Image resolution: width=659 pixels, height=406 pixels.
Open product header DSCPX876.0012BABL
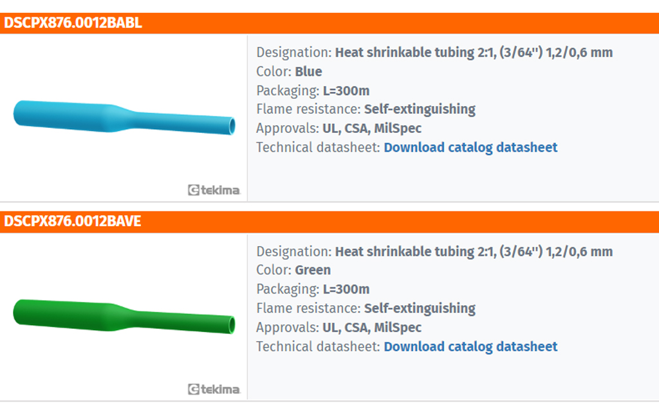point(73,22)
